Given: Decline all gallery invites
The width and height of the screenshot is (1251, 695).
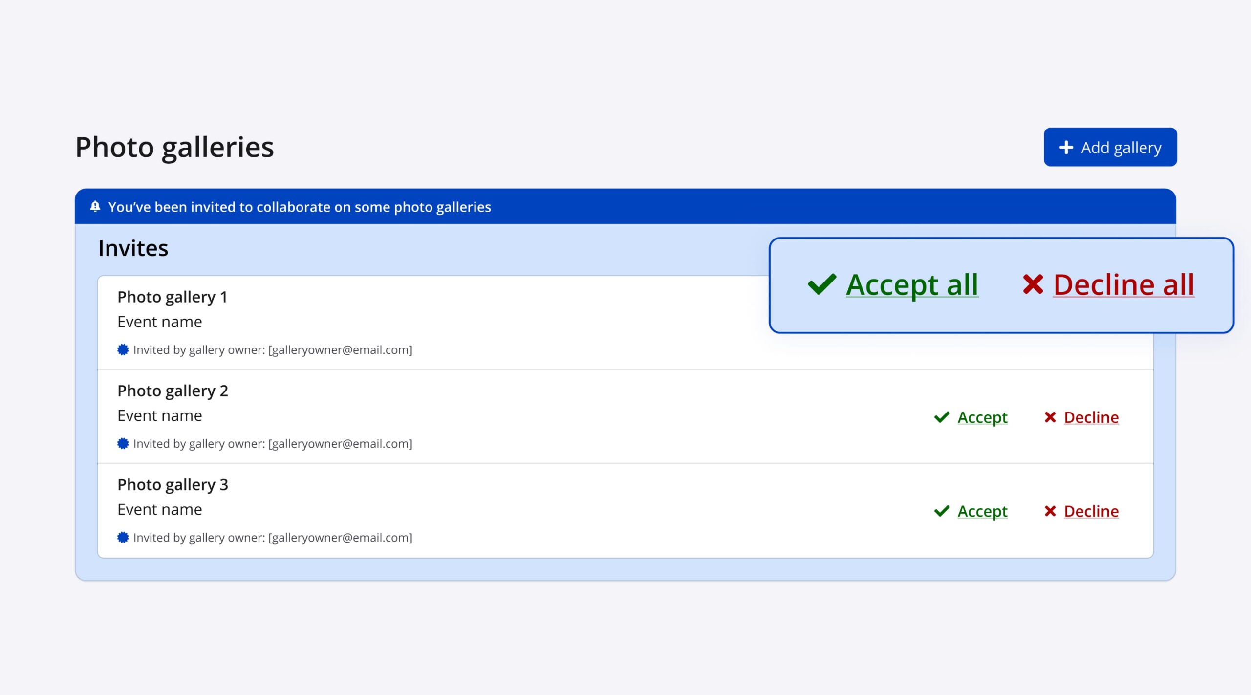Looking at the screenshot, I should [1123, 284].
